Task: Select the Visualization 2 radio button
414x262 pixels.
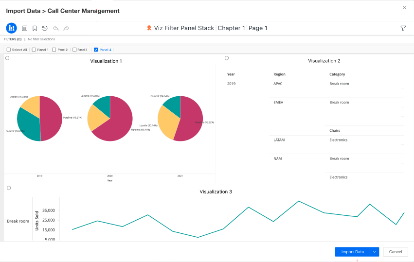Action: click(x=227, y=58)
